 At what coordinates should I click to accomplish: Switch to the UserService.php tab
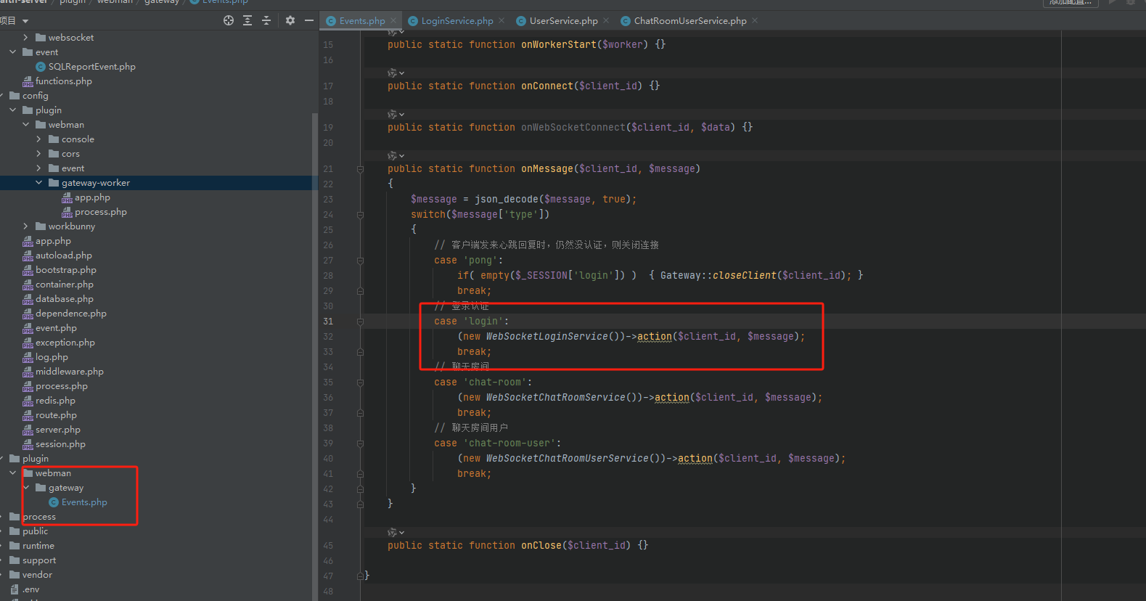click(563, 21)
